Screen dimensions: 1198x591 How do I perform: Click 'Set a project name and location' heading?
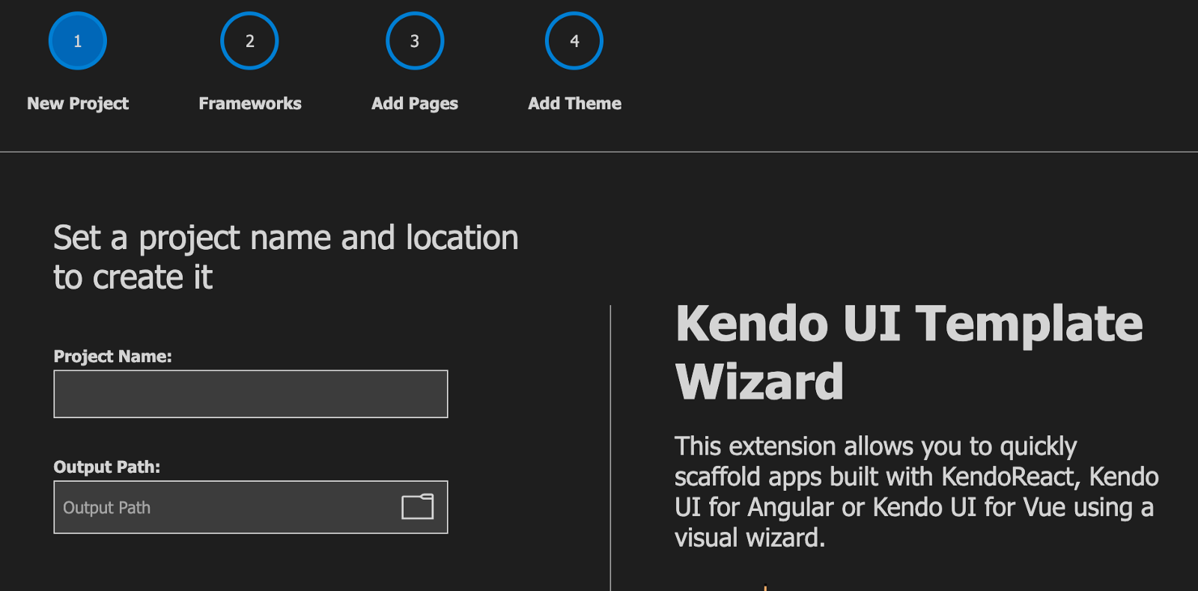[285, 257]
